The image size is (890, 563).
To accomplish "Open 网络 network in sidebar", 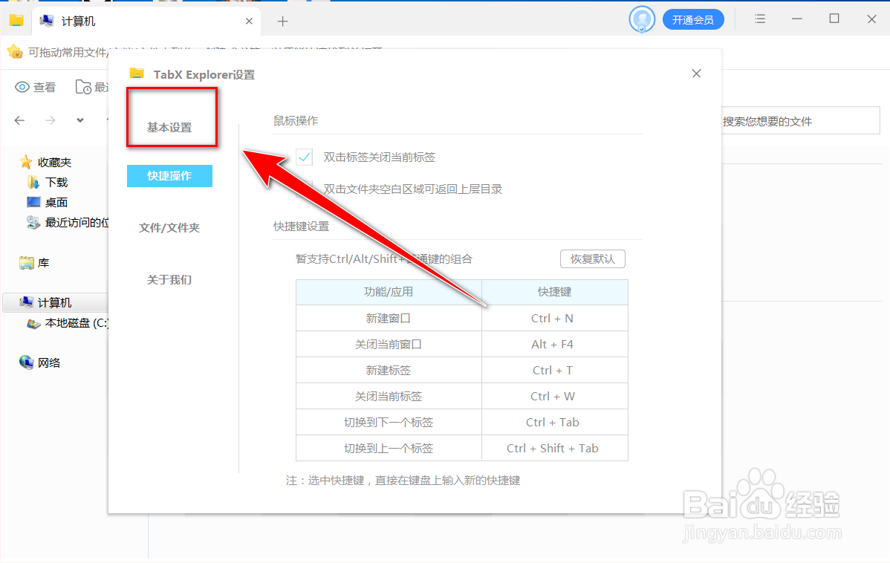I will click(x=49, y=362).
